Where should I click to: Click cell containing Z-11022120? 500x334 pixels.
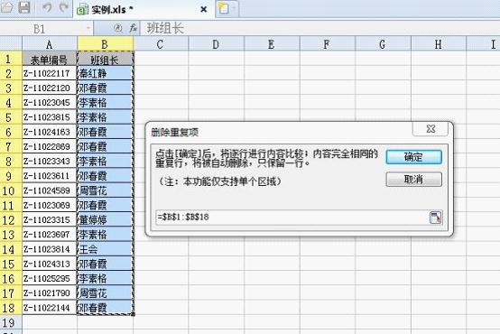(x=50, y=88)
